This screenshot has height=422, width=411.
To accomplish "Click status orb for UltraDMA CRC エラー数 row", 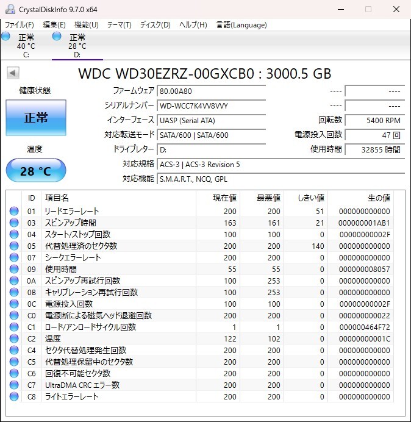I will [14, 385].
